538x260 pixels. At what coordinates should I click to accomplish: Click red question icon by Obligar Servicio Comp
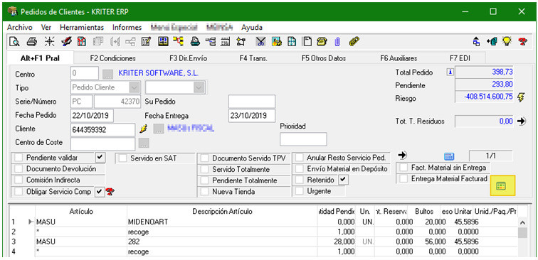click(110, 192)
